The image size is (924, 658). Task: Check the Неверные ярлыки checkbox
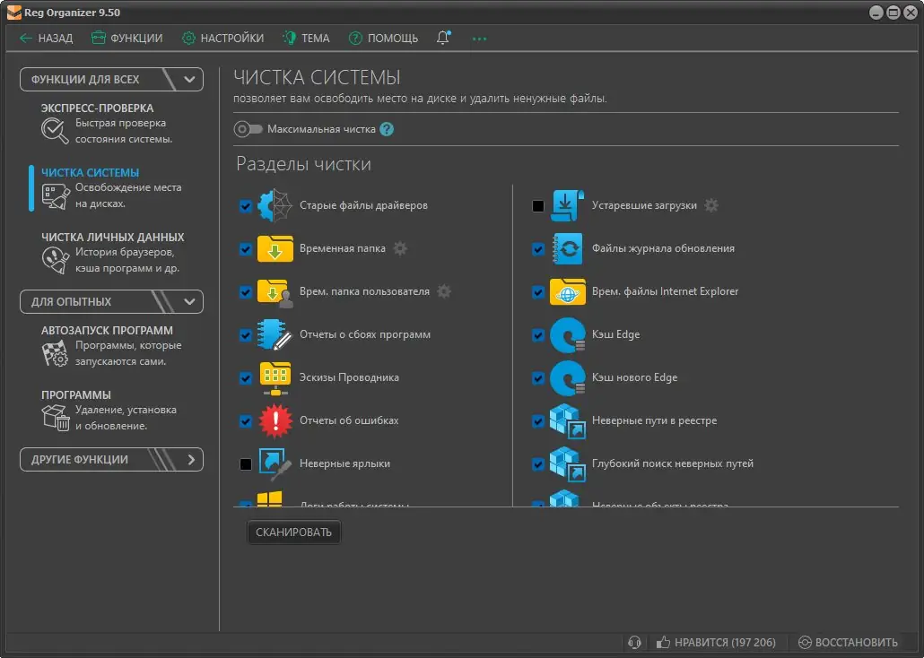[x=246, y=464]
